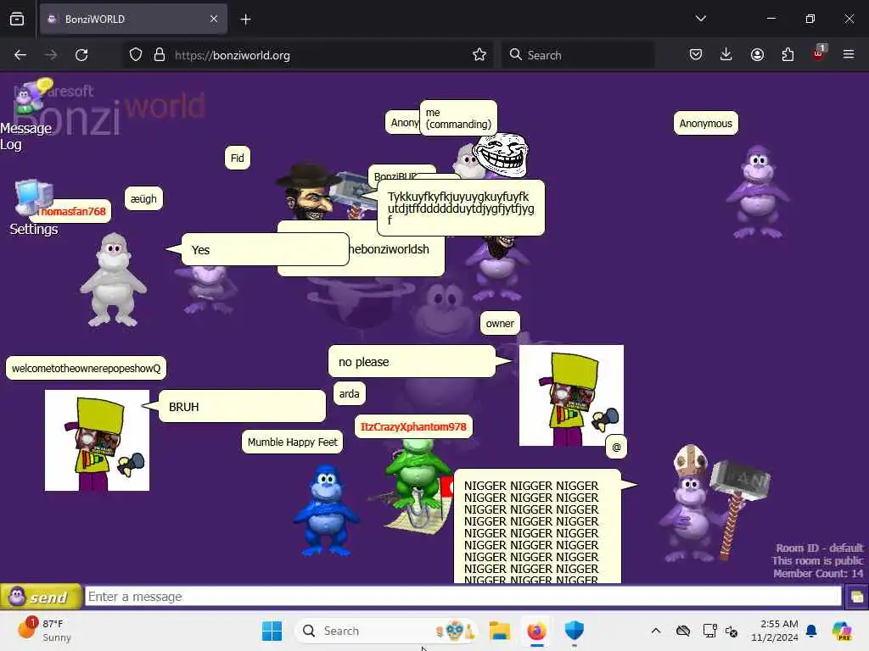Image resolution: width=869 pixels, height=651 pixels.
Task: Open a new tab with plus button
Action: (245, 19)
